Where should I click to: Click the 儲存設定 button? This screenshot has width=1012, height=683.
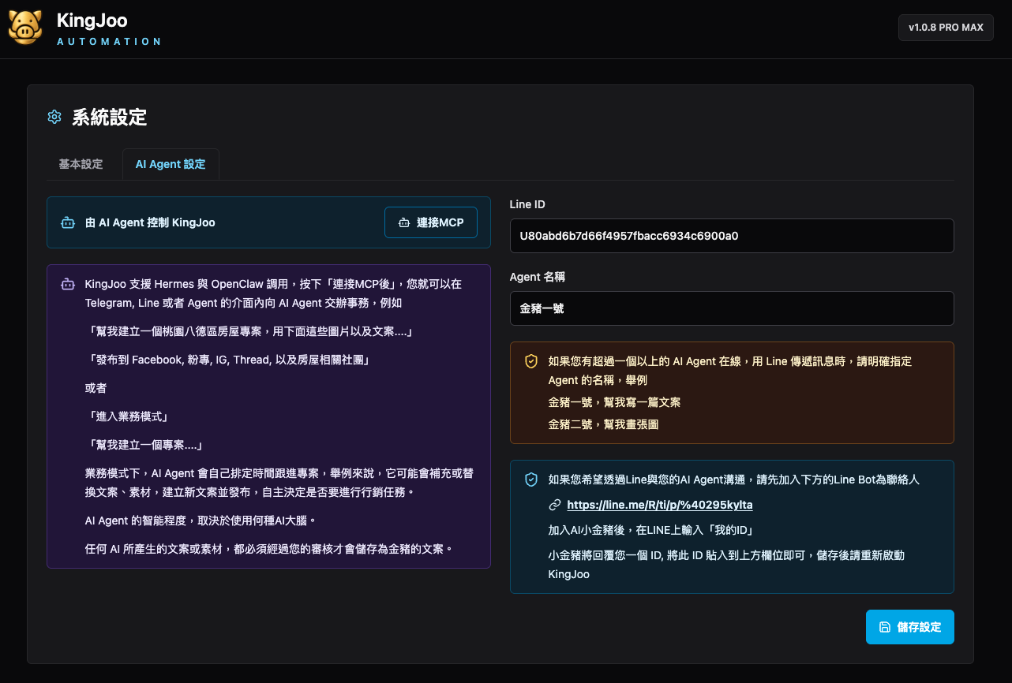(909, 627)
